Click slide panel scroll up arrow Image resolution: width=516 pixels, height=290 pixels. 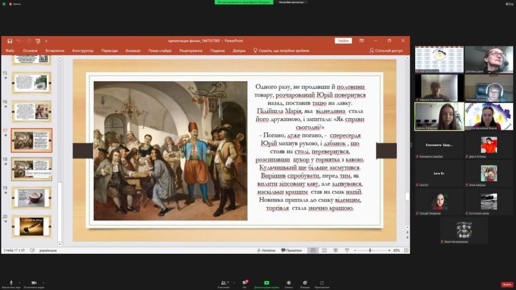(x=59, y=58)
